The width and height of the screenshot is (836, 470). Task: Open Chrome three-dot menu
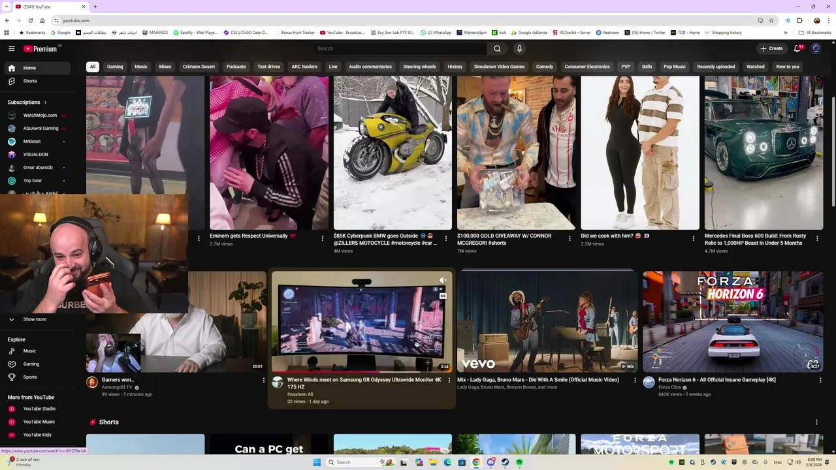tap(829, 20)
